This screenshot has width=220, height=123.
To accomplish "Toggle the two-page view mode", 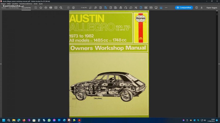I will pos(151,8).
